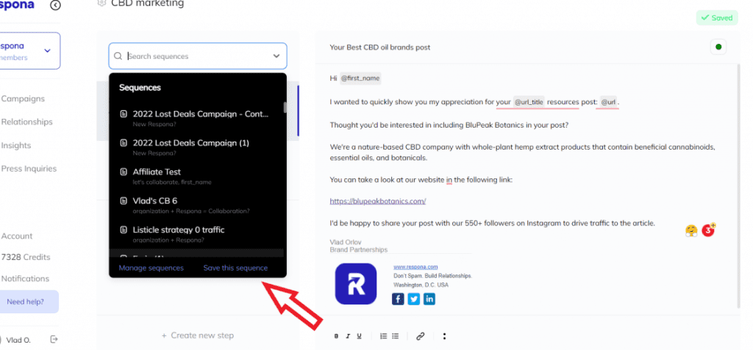This screenshot has width=753, height=350.
Task: Click the subject line Your Best CBD oil brands post
Action: [x=380, y=48]
